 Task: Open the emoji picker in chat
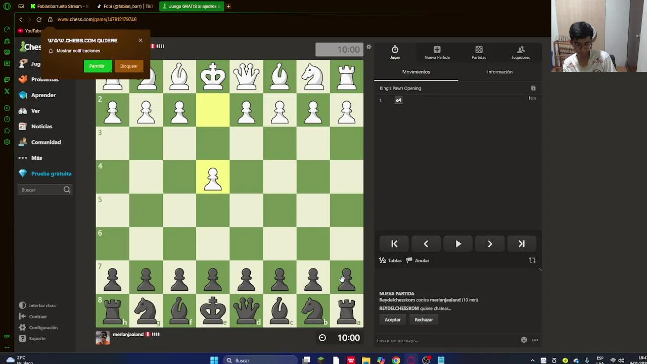[x=524, y=340]
